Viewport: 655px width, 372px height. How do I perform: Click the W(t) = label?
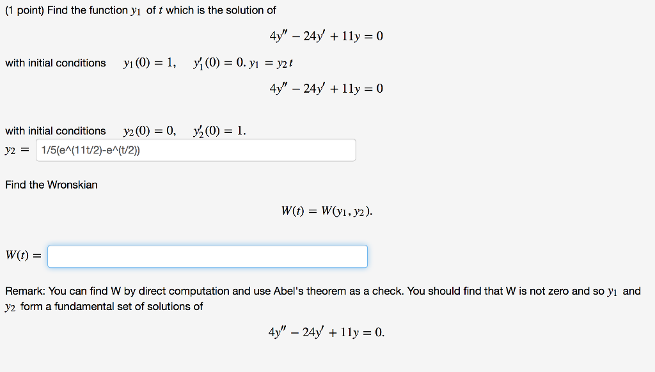[22, 256]
